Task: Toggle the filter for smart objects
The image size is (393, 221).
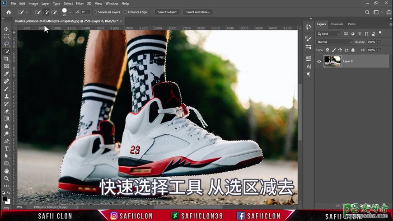Action: point(374,34)
